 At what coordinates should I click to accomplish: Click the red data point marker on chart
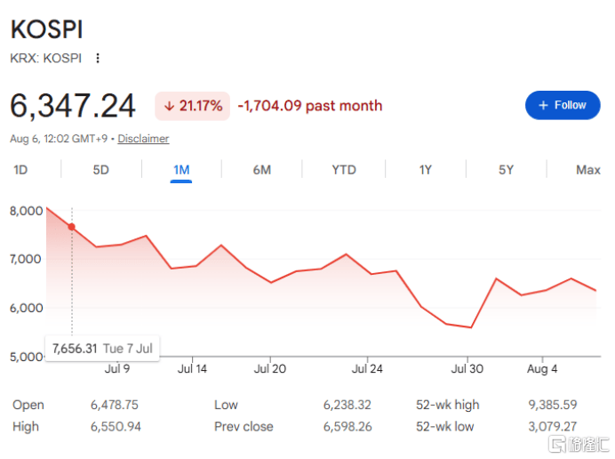coord(72,227)
